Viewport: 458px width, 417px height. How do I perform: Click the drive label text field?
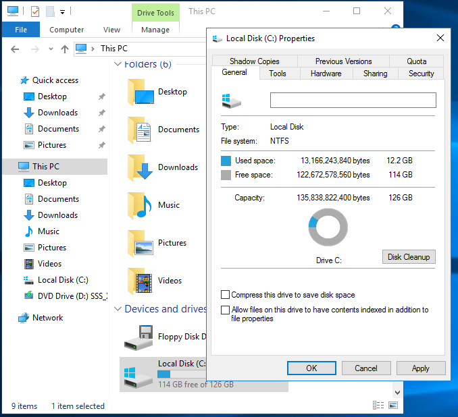click(353, 100)
